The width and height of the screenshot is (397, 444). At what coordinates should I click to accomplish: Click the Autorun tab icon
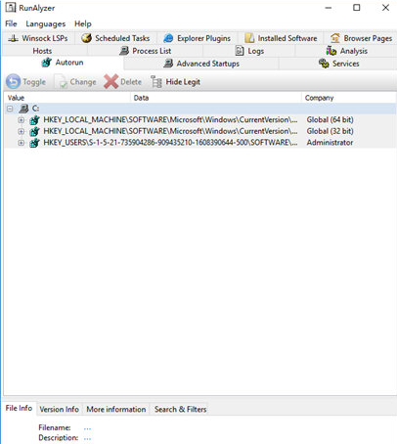(47, 63)
